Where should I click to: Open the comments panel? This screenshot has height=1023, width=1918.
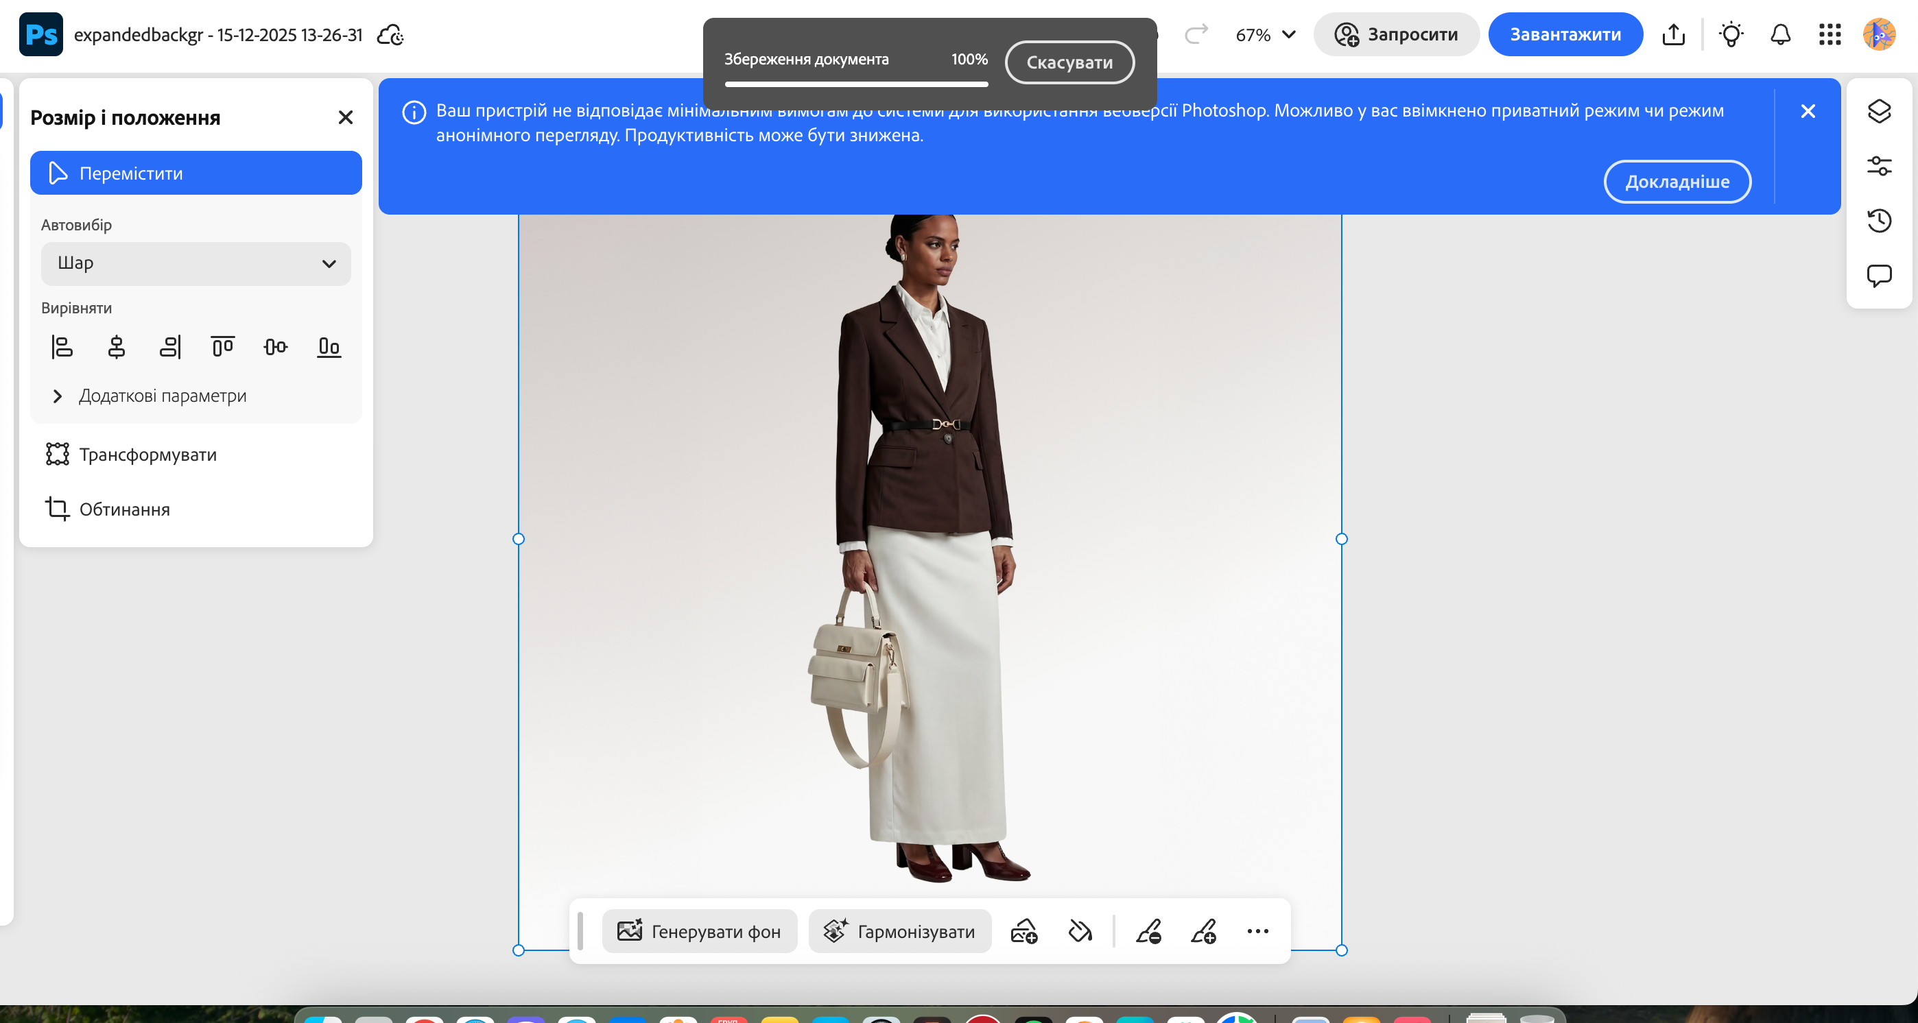[1878, 276]
